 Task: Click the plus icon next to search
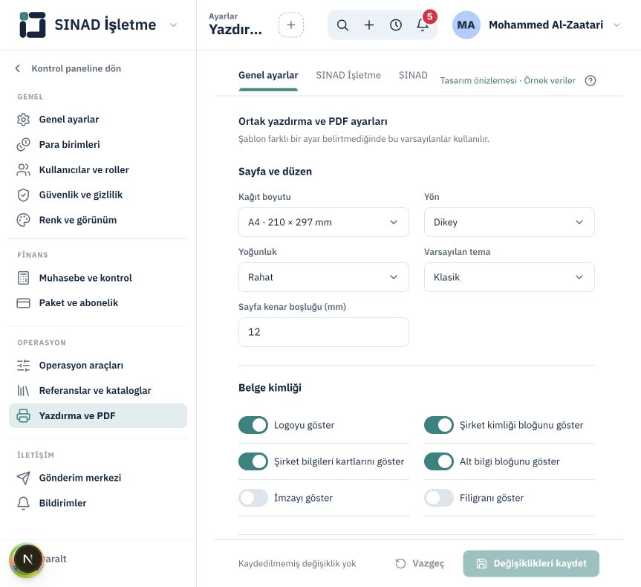pos(369,25)
